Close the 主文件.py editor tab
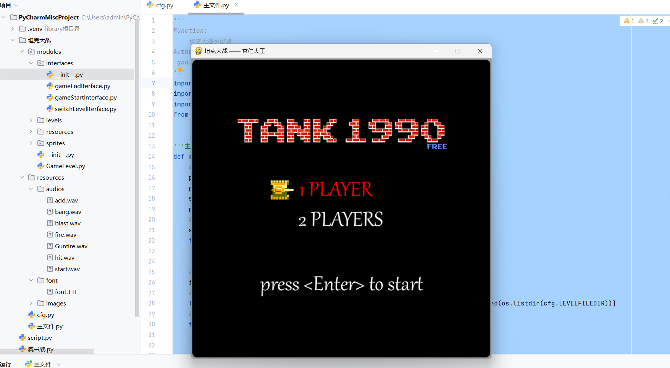 click(x=236, y=5)
